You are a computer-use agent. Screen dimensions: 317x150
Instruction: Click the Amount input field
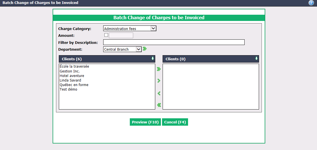[x=121, y=35]
